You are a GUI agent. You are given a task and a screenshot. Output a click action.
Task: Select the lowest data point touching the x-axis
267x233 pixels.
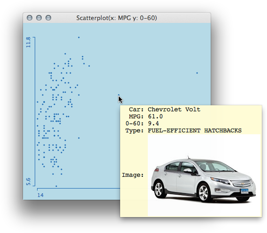click(56, 186)
